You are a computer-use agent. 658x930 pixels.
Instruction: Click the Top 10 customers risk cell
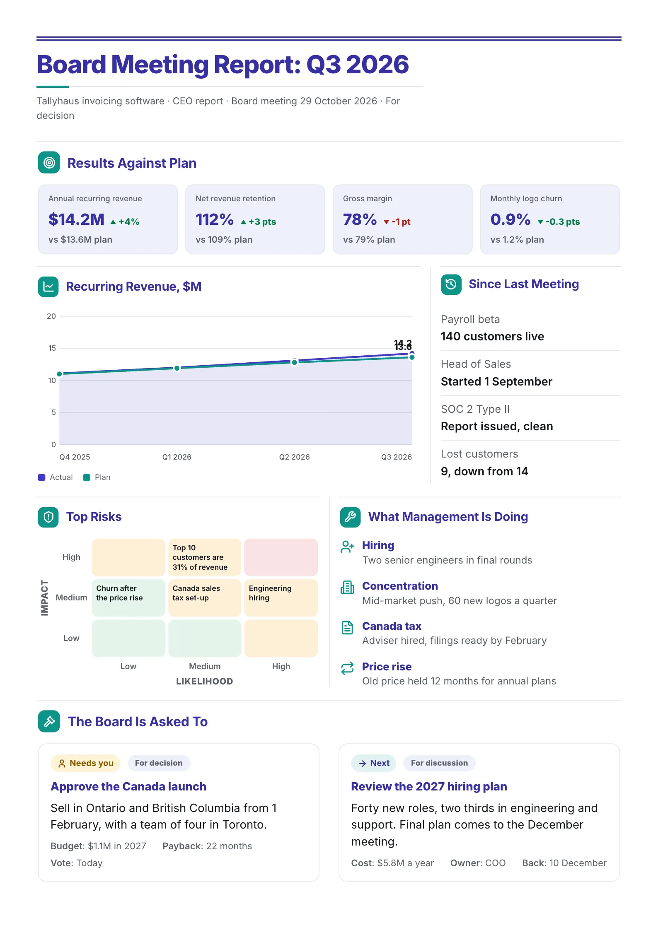tap(205, 557)
